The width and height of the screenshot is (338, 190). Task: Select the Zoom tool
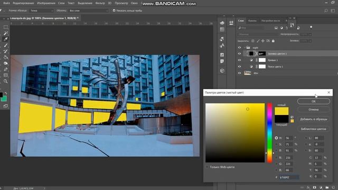pos(6,81)
